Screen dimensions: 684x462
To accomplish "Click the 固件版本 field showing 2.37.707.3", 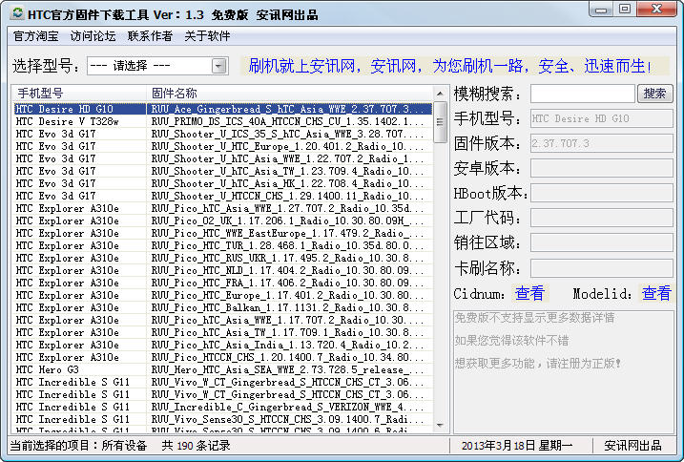I will point(602,143).
